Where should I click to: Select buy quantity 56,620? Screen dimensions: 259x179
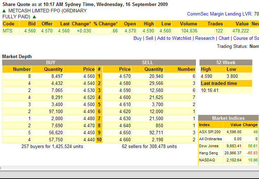(x=56, y=132)
